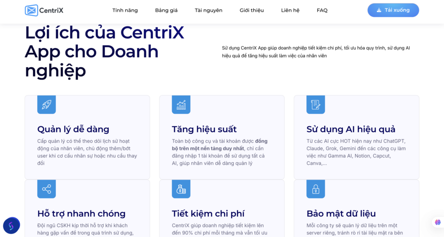Screen dimensions: 444x237
Task: Click the Tải xuống download button
Action: coord(393,10)
